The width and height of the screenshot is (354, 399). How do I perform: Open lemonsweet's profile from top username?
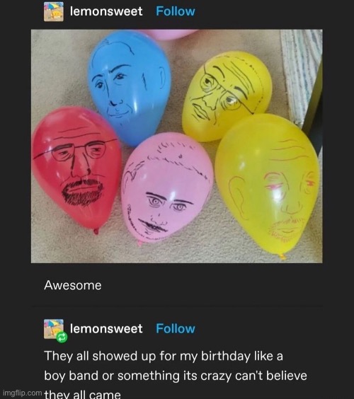pos(106,11)
